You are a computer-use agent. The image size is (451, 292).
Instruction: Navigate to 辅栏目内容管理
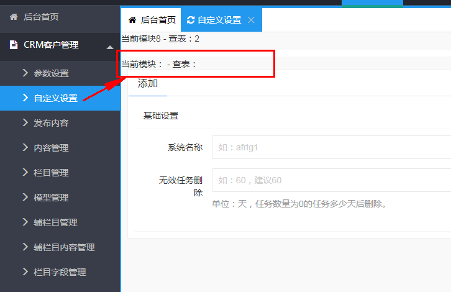tap(64, 247)
